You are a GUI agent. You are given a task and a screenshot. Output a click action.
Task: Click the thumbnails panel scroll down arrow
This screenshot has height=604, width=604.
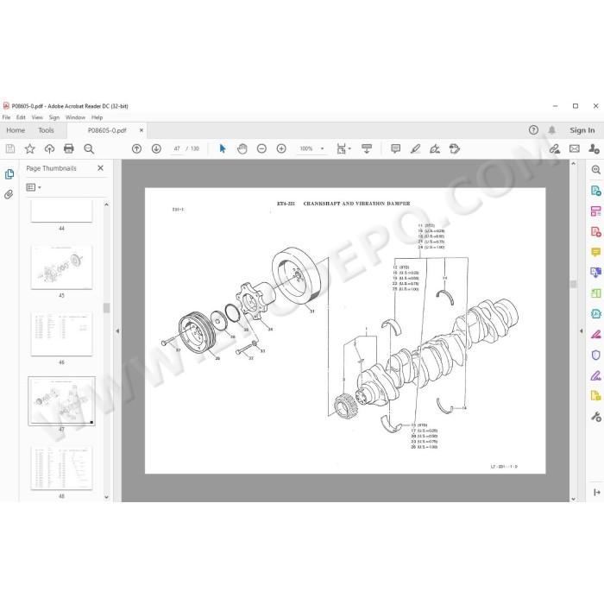[x=107, y=497]
